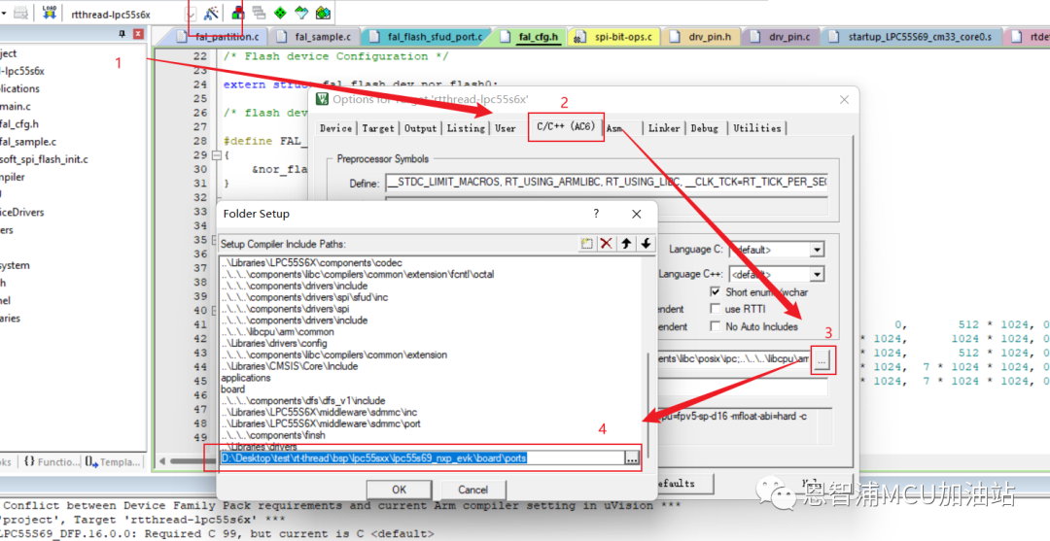Switch to the Linker tab
Screen dimensions: 1050x541
(664, 128)
